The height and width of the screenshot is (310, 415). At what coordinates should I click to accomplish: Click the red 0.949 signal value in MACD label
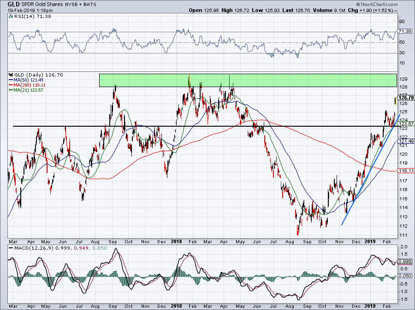click(x=81, y=248)
